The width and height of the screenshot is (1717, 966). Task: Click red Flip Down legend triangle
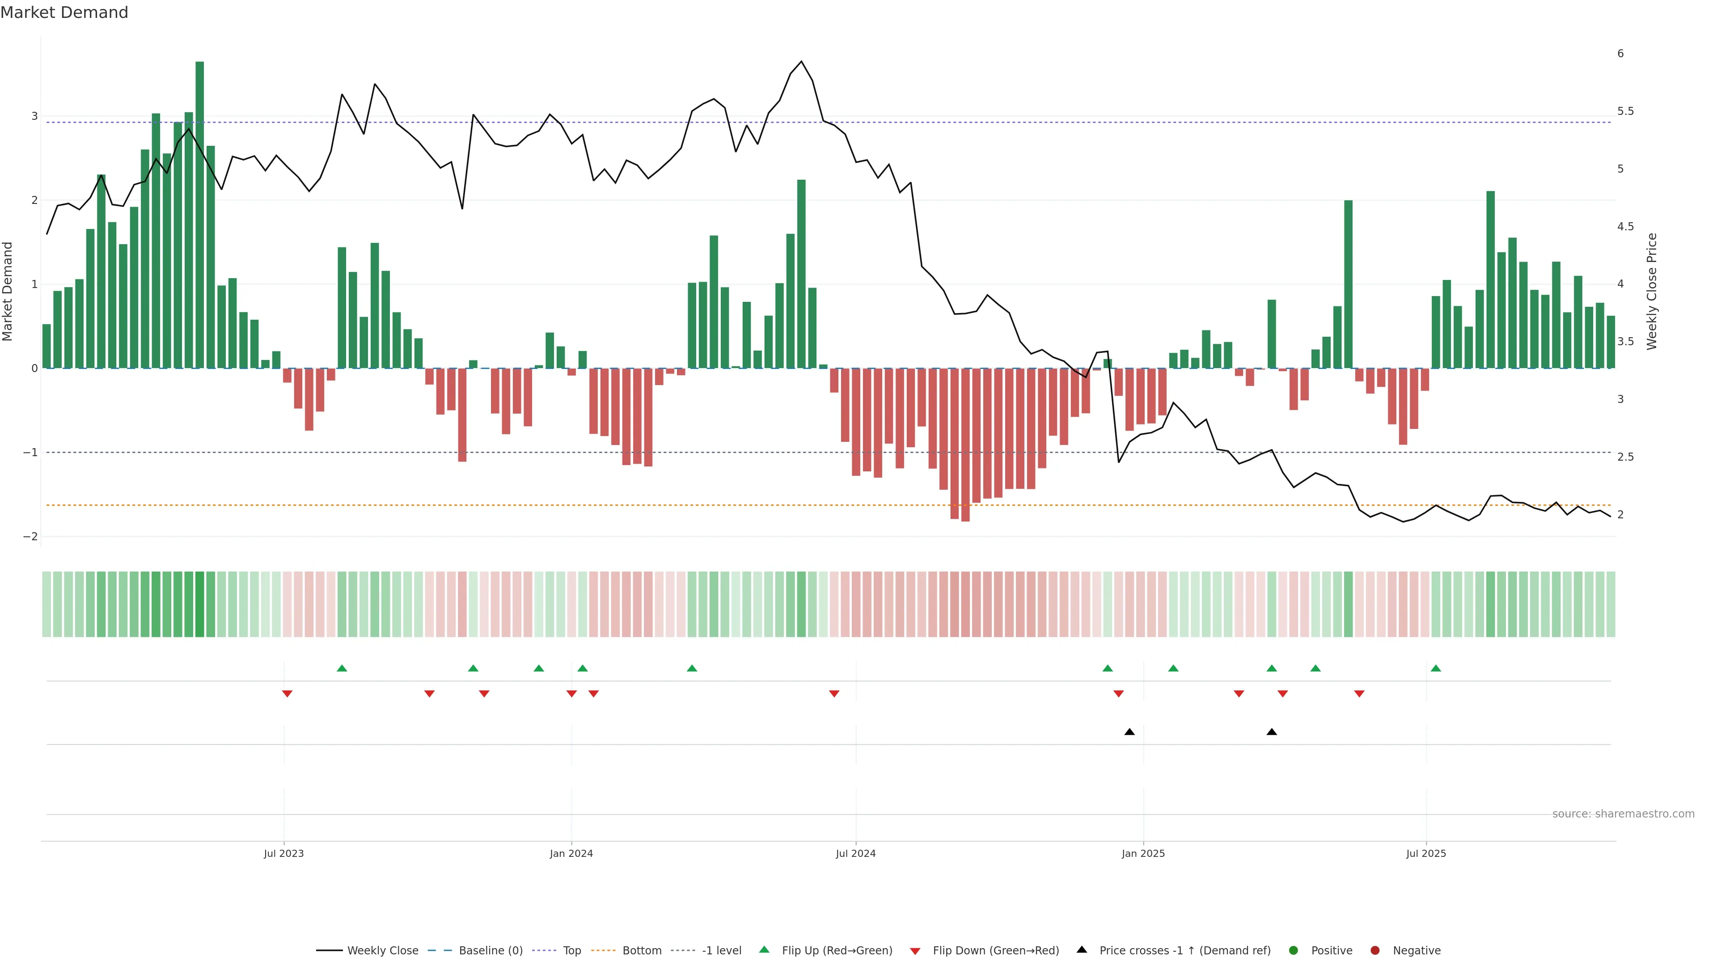(x=915, y=951)
